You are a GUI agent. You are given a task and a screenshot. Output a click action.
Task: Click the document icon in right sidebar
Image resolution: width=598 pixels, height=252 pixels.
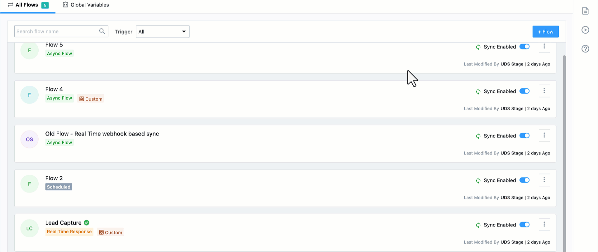(x=585, y=11)
